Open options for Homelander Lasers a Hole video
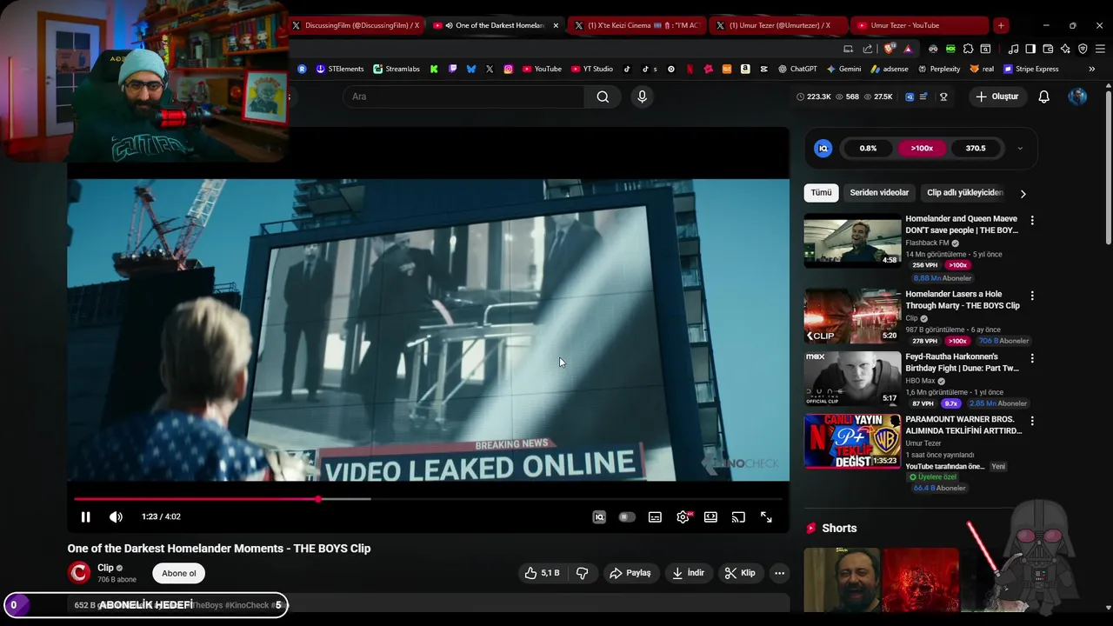The height and width of the screenshot is (626, 1113). click(1032, 296)
